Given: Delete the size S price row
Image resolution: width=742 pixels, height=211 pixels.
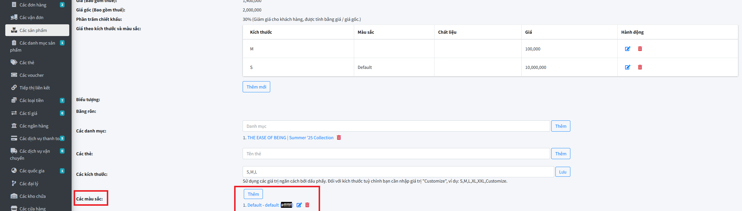Looking at the screenshot, I should pyautogui.click(x=640, y=67).
